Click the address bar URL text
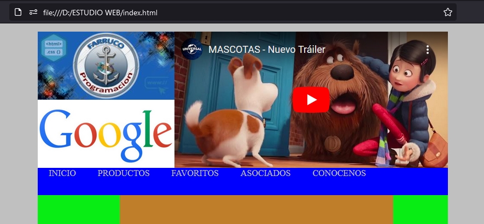This screenshot has height=224, width=484. coord(100,13)
